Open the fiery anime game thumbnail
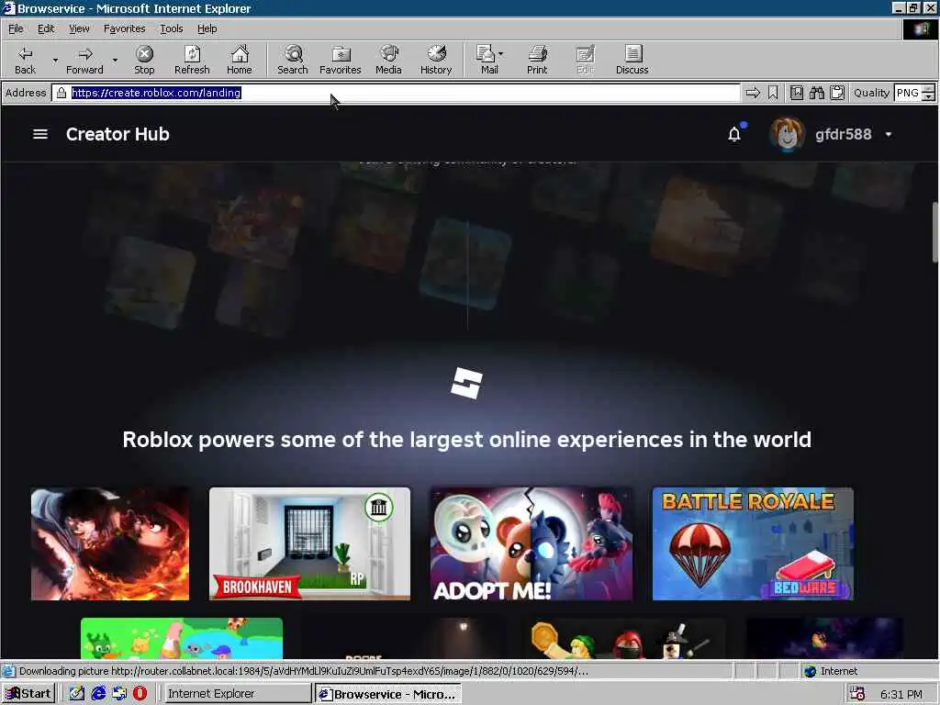Viewport: 940px width, 705px height. coord(110,543)
